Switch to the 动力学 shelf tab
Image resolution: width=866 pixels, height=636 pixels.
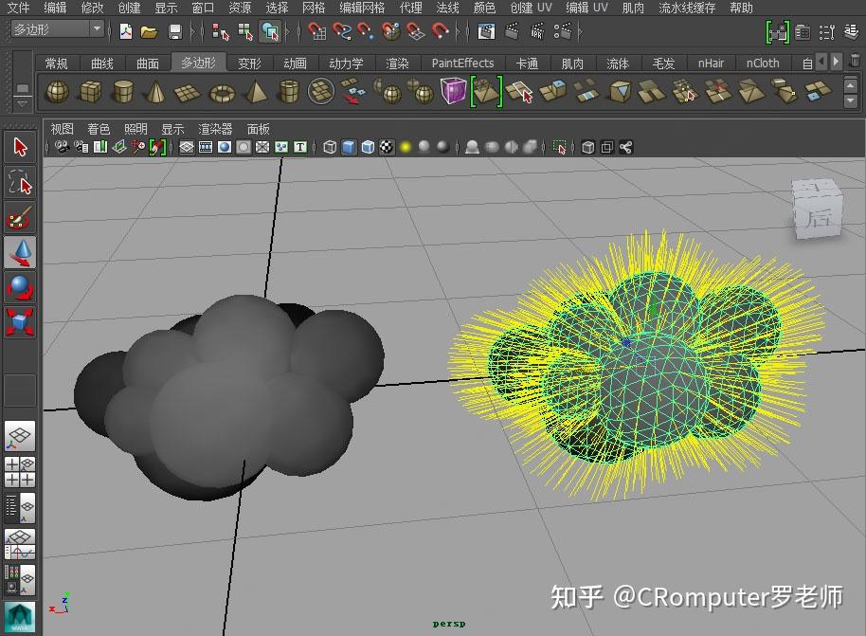point(347,63)
